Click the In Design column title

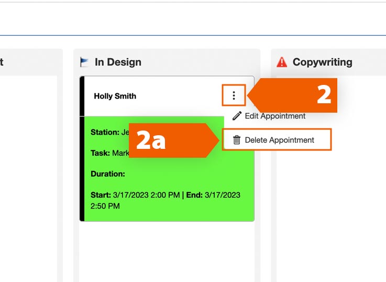[118, 62]
